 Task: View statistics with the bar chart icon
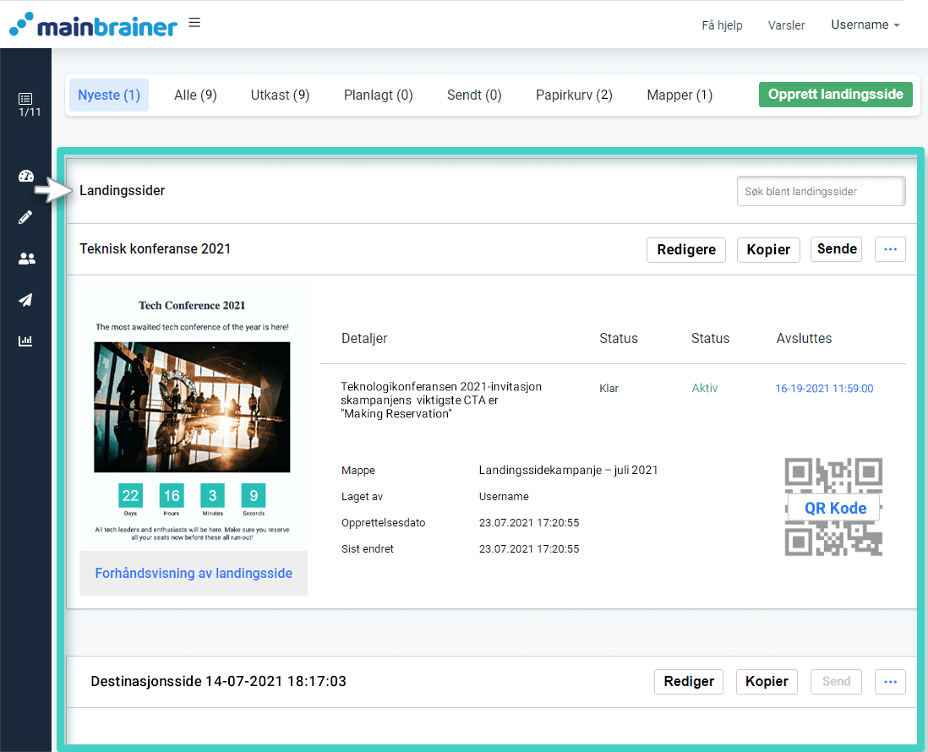25,341
